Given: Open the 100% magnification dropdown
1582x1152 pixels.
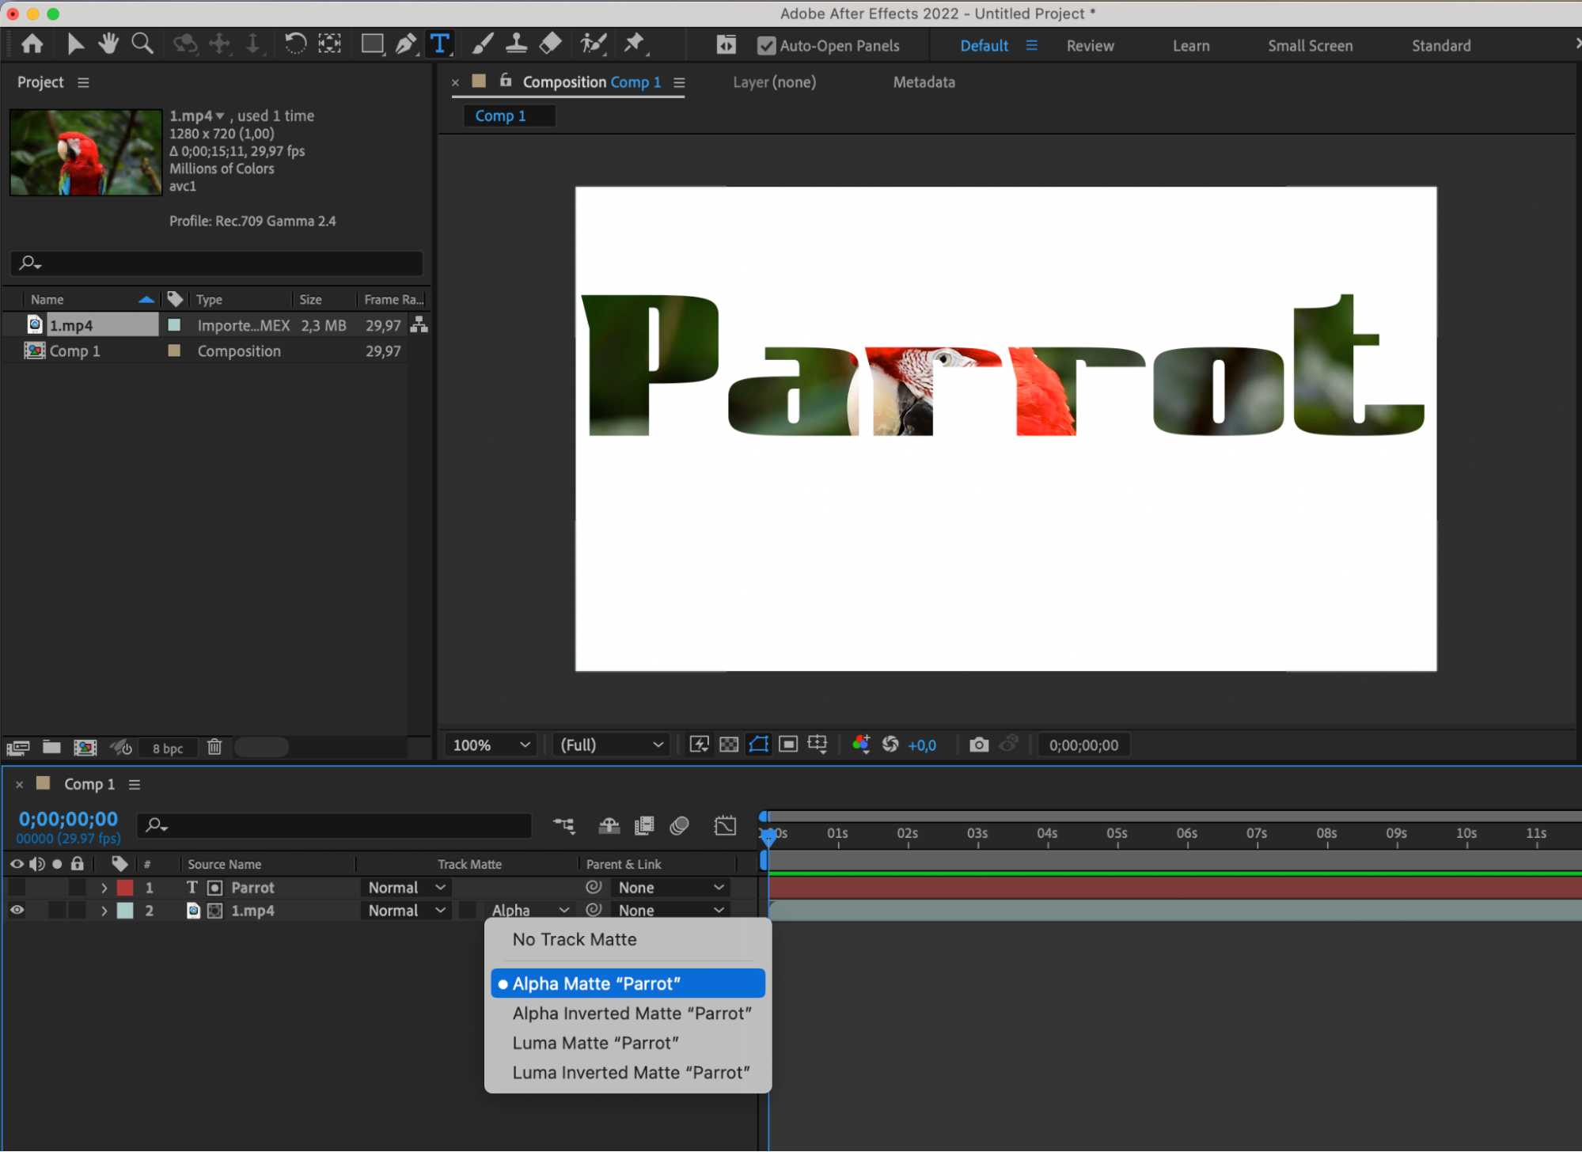Looking at the screenshot, I should [x=491, y=745].
